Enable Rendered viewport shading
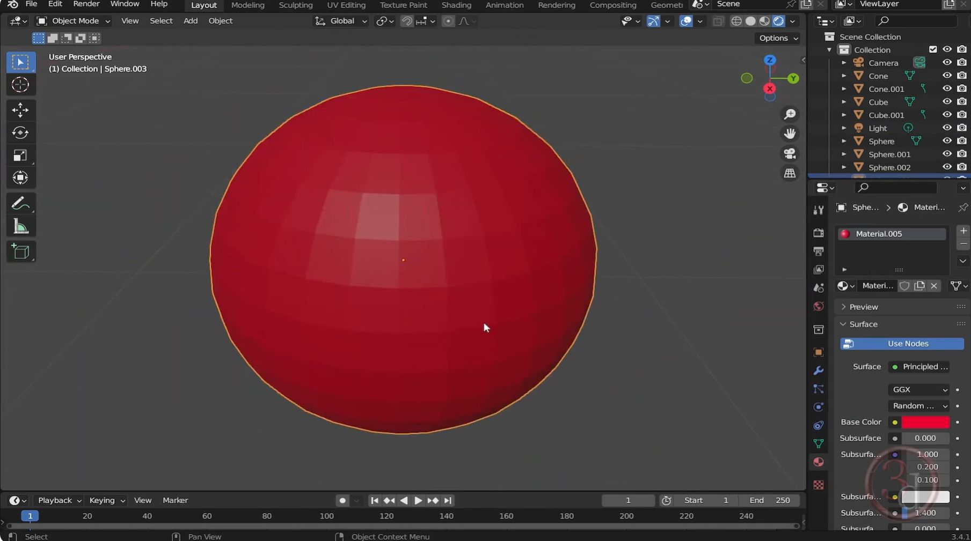The height and width of the screenshot is (541, 971). point(778,21)
